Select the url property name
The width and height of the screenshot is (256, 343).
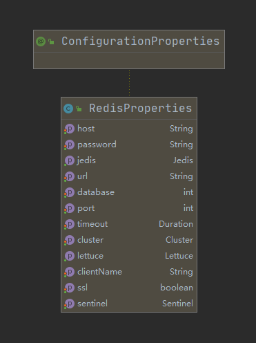[82, 176]
